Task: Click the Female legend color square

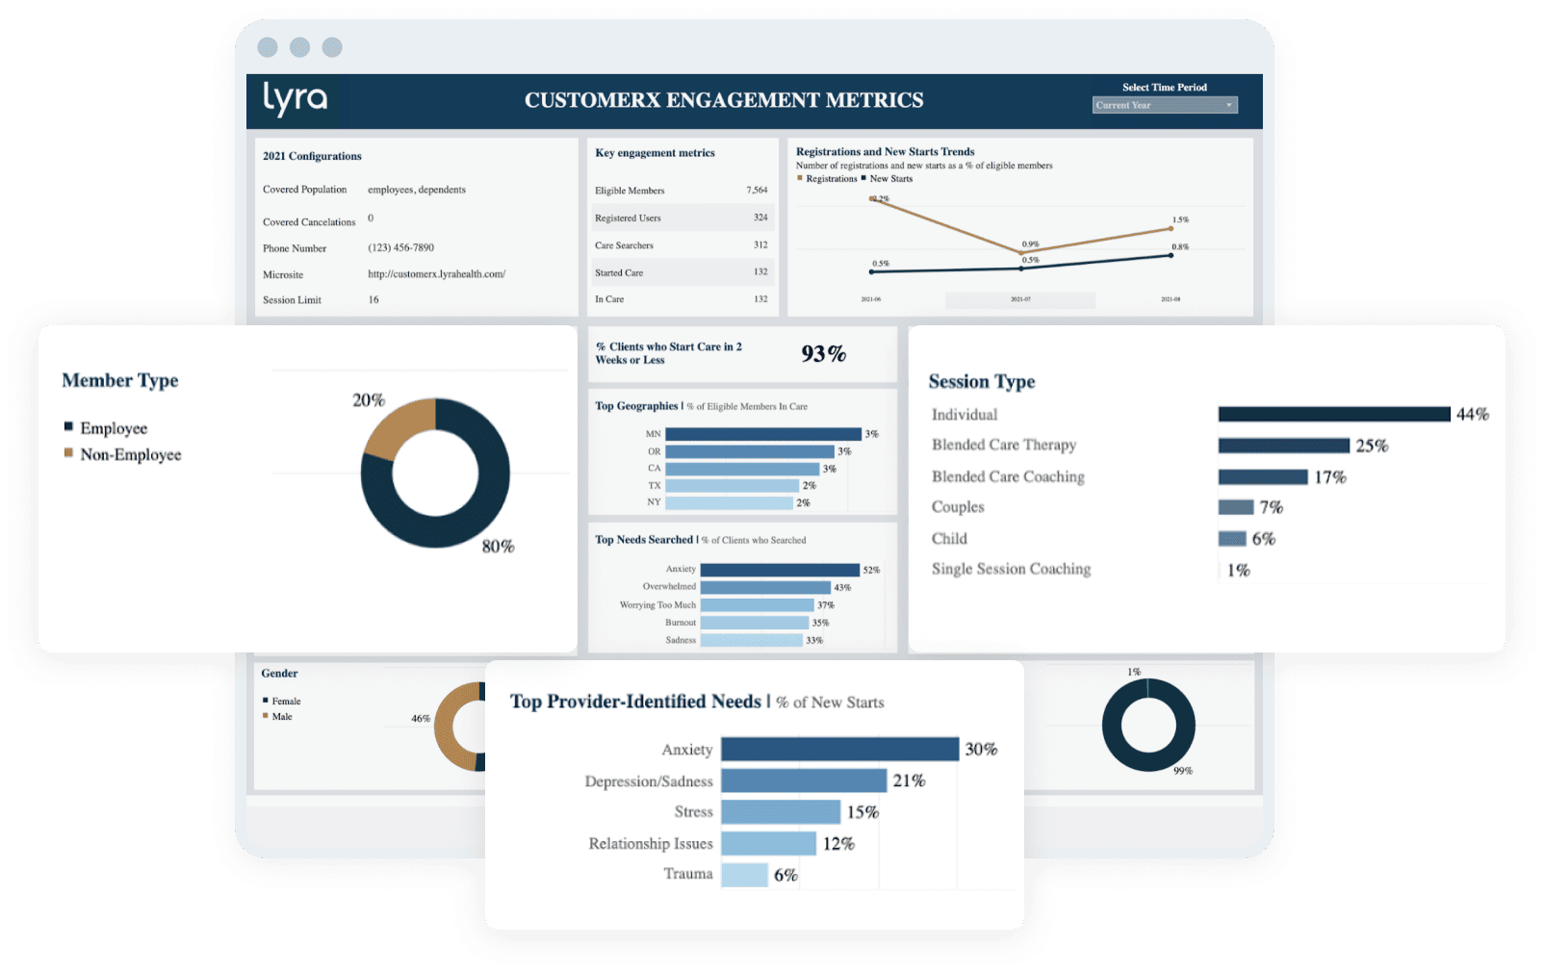Action: click(x=266, y=701)
